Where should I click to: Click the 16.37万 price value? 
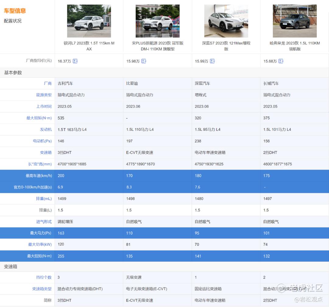(64, 61)
